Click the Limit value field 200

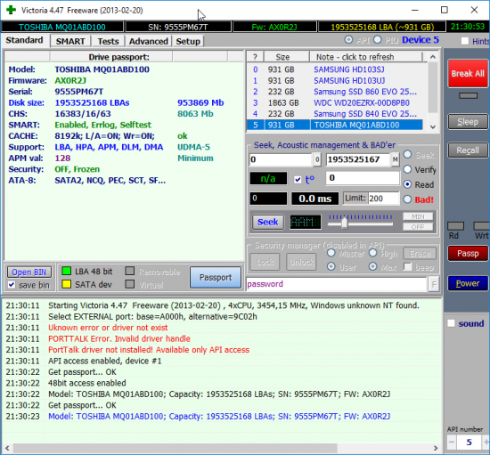point(383,199)
